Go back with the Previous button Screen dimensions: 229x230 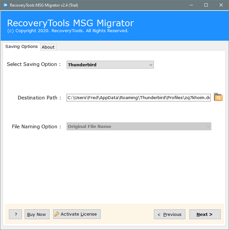[x=169, y=214]
